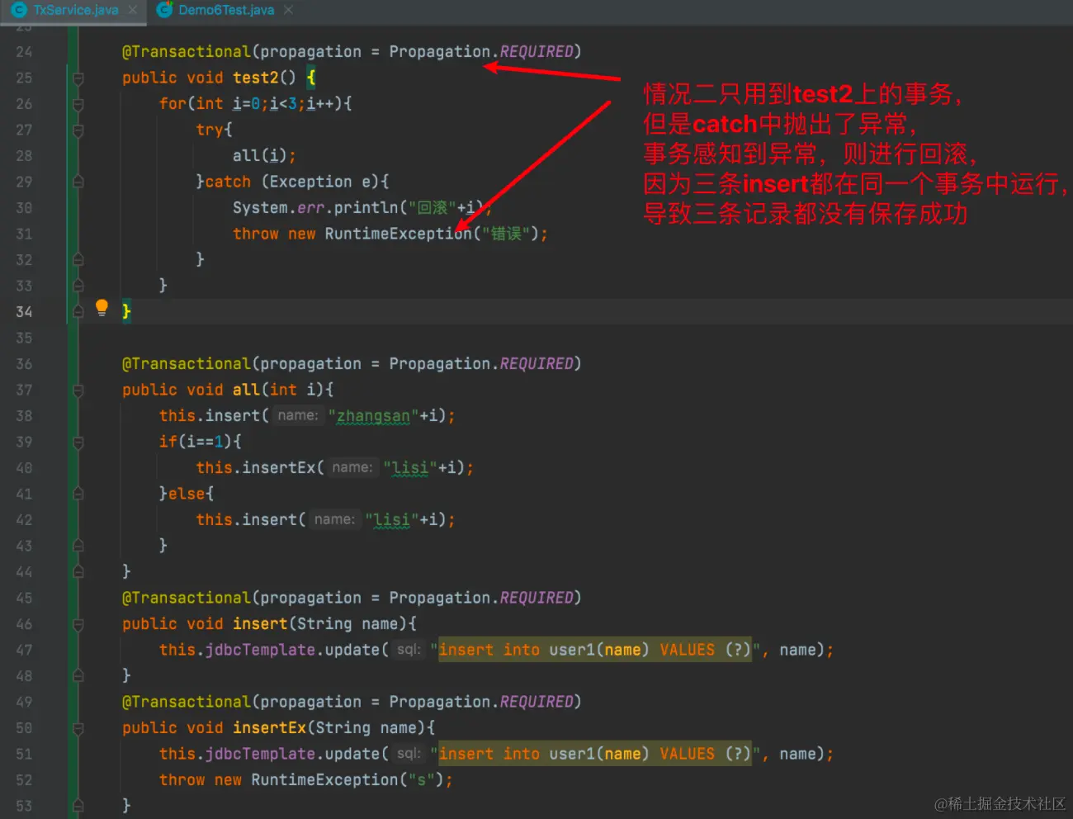Toggle the fold end marker on line 53
This screenshot has height=819, width=1073.
coord(78,806)
